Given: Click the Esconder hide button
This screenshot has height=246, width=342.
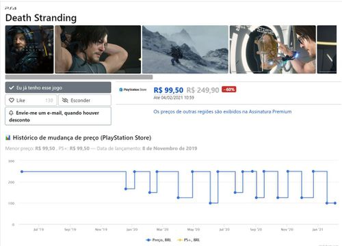Looking at the screenshot, I should (x=85, y=100).
